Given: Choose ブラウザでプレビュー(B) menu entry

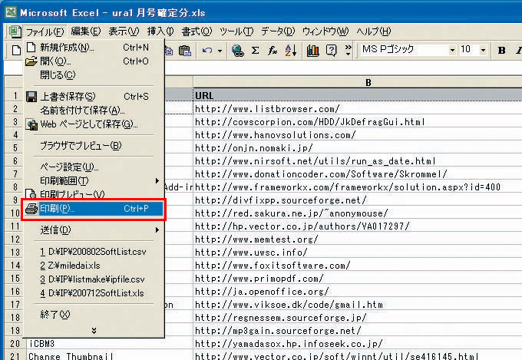Looking at the screenshot, I should (94, 146).
